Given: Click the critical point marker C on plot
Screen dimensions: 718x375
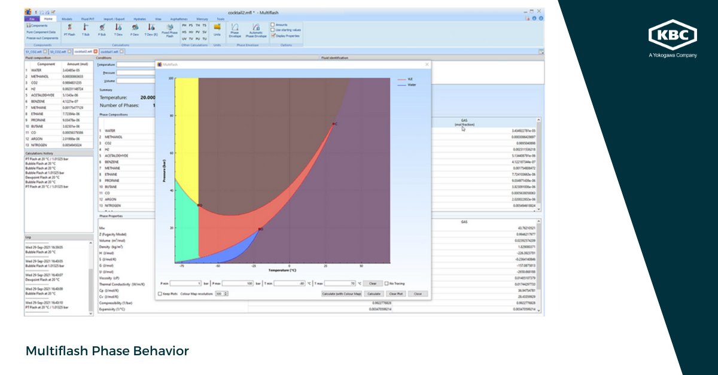Looking at the screenshot, I should tap(334, 124).
